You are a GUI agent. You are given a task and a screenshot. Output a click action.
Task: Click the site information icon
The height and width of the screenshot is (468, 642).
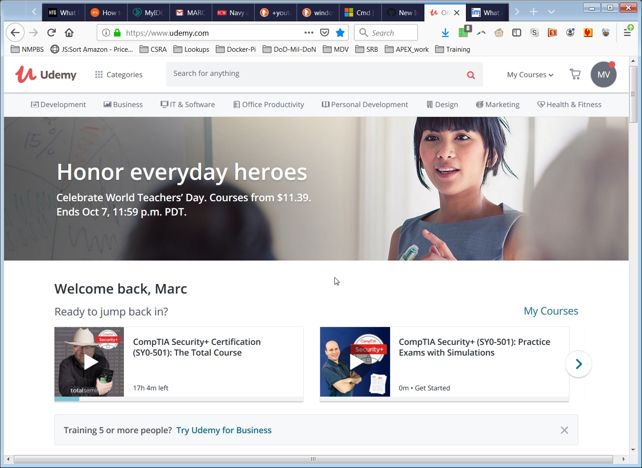click(x=106, y=33)
